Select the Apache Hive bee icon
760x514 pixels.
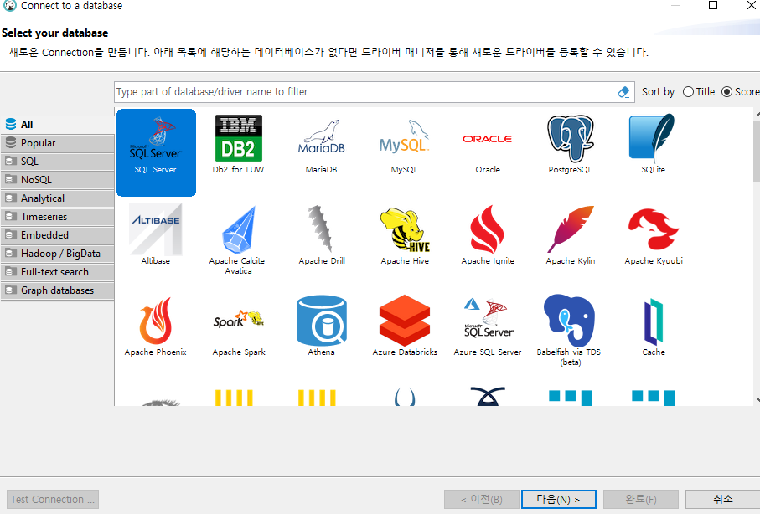(x=405, y=234)
